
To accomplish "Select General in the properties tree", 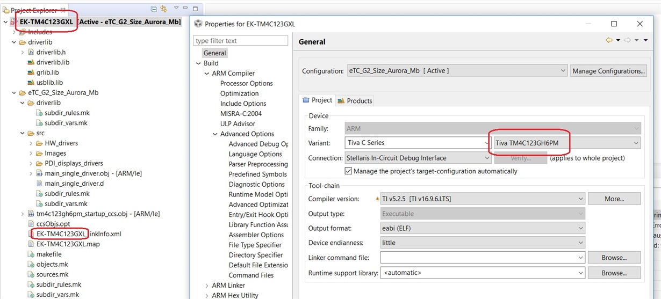I will (214, 53).
